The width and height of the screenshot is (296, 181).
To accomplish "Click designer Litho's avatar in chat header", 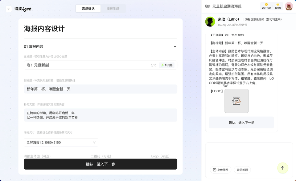I will point(210,22).
